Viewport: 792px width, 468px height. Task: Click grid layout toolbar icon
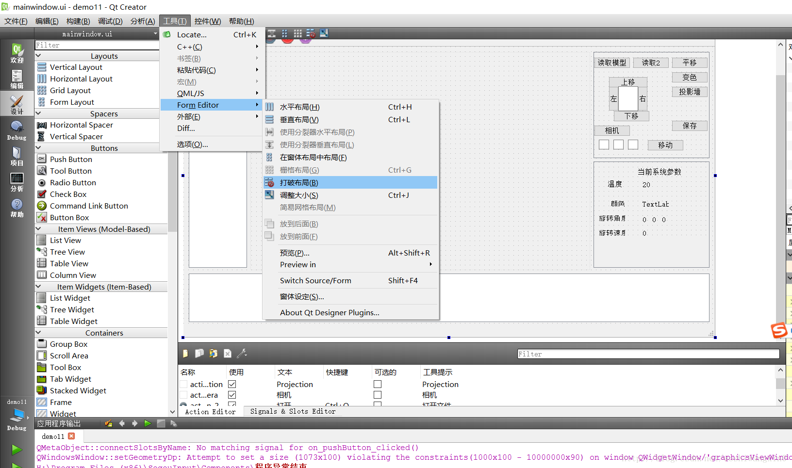[x=297, y=33]
